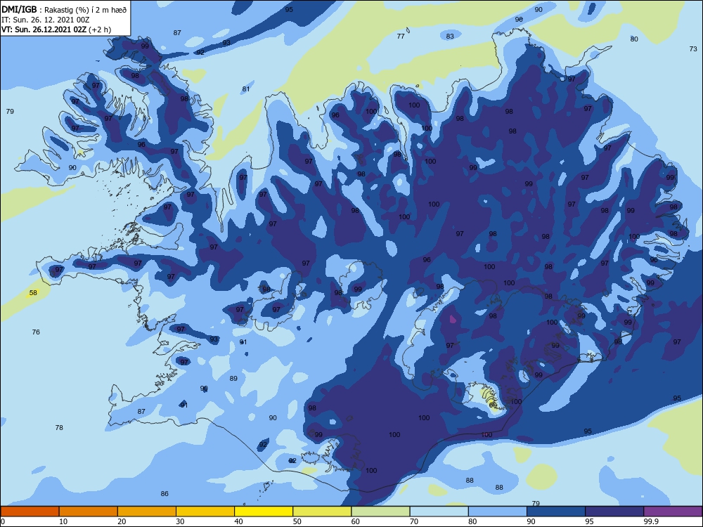Click the DMI/IGB Rakastig title text
703x527 pixels.
point(64,11)
